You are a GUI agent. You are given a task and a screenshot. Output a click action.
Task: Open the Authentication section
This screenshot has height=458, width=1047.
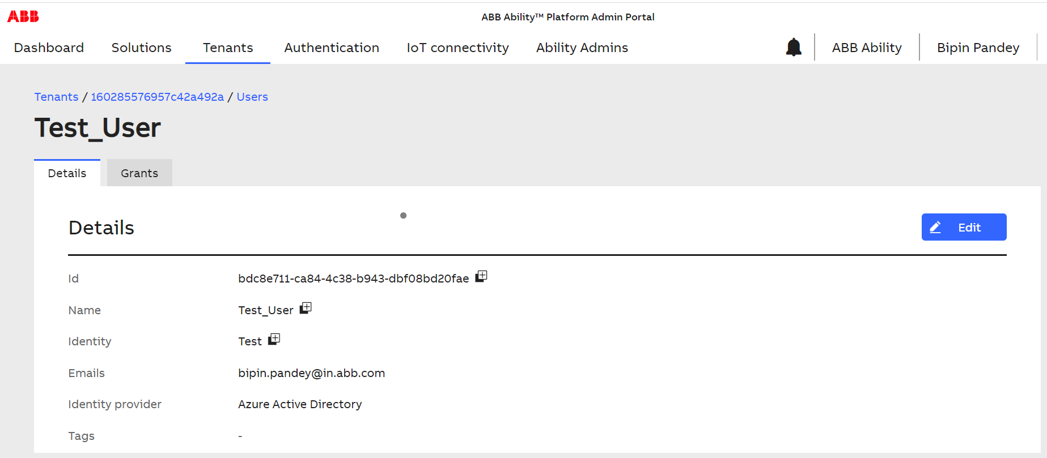(x=332, y=48)
